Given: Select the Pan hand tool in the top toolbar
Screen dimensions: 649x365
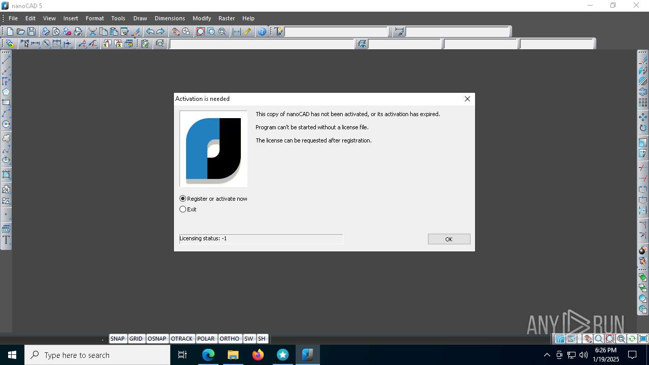Looking at the screenshot, I should pos(175,31).
